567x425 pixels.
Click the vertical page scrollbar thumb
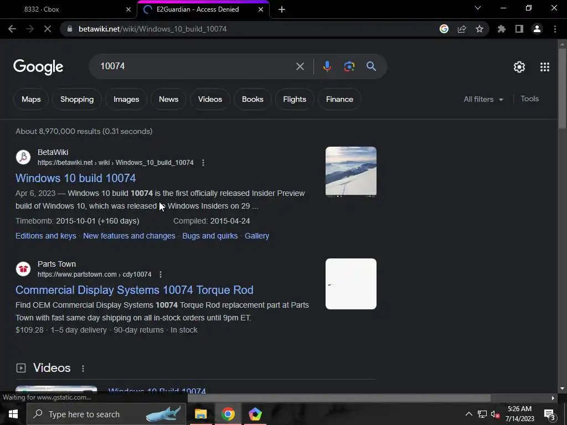click(x=562, y=88)
